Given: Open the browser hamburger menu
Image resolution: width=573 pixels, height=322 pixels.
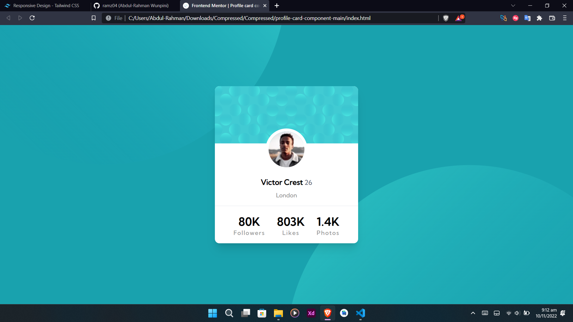Looking at the screenshot, I should coord(565,18).
